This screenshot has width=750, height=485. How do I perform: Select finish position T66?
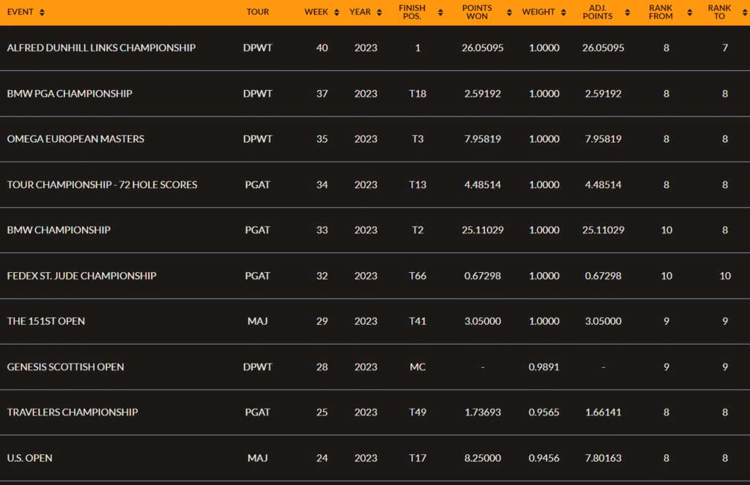[417, 277]
